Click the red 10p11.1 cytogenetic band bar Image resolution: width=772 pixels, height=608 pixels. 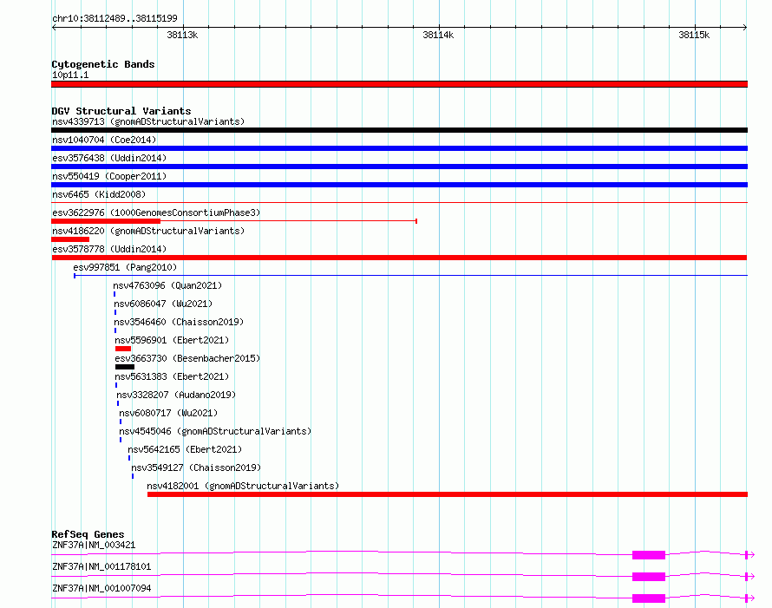(x=399, y=84)
